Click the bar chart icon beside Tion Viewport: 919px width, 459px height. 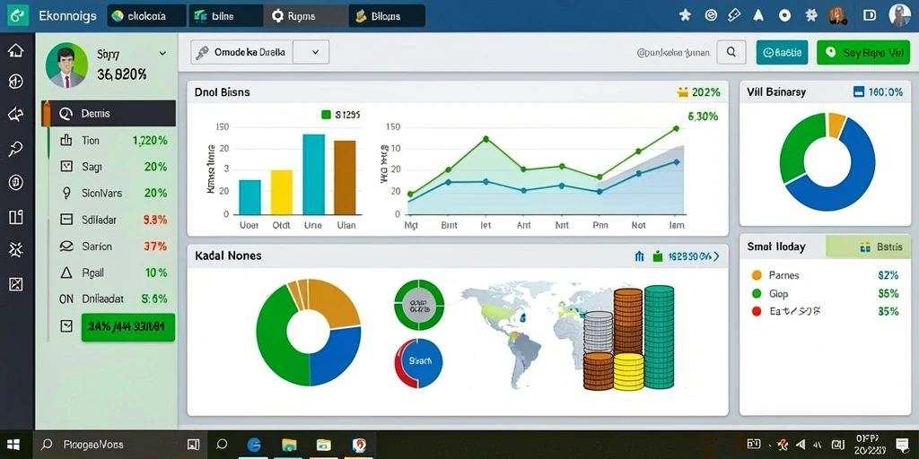tap(66, 140)
